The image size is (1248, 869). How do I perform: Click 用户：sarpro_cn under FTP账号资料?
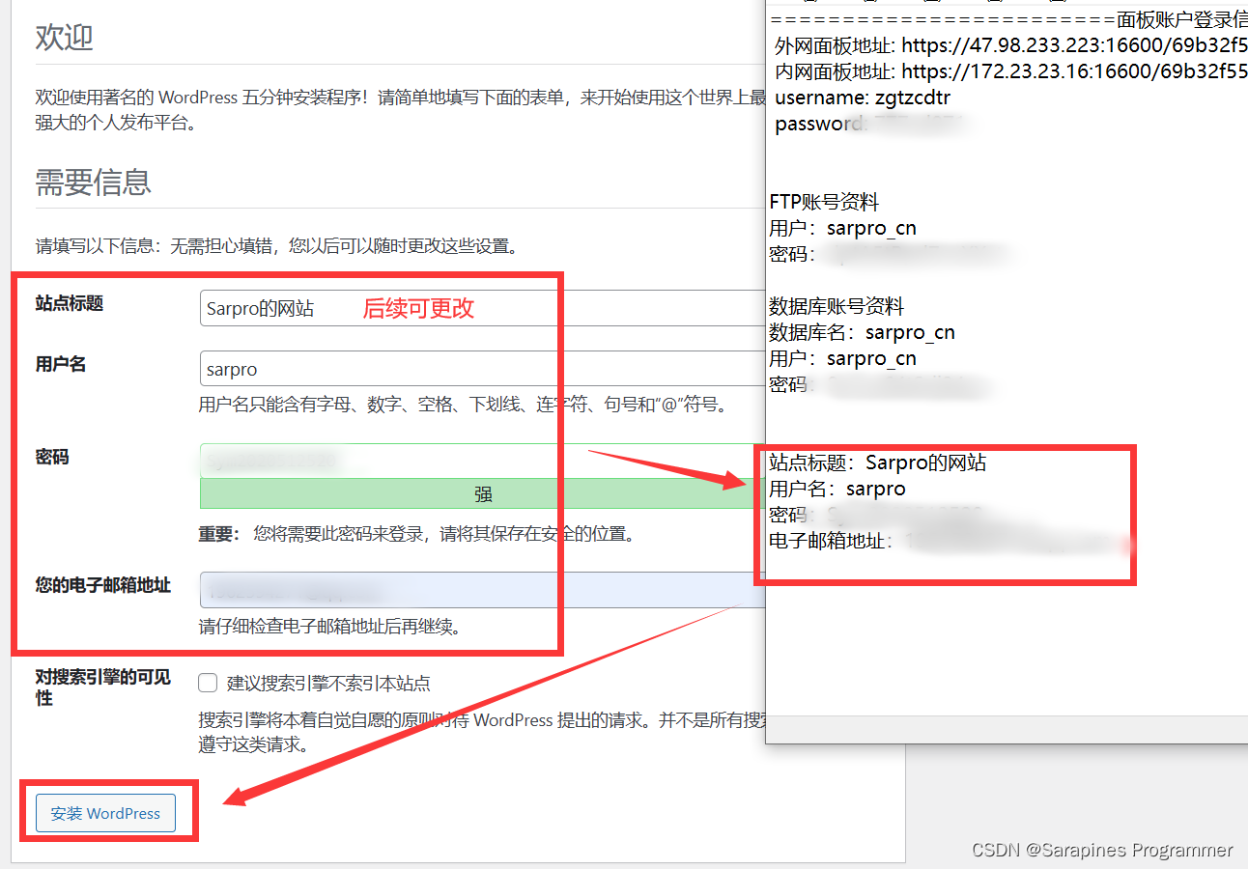pos(842,228)
